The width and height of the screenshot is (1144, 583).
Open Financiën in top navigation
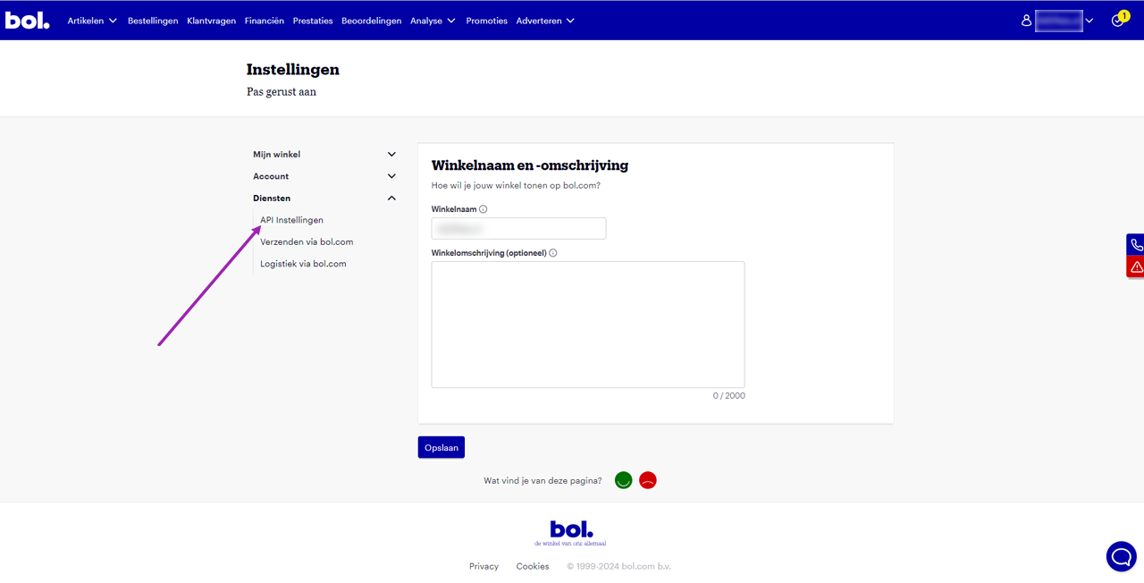point(265,21)
